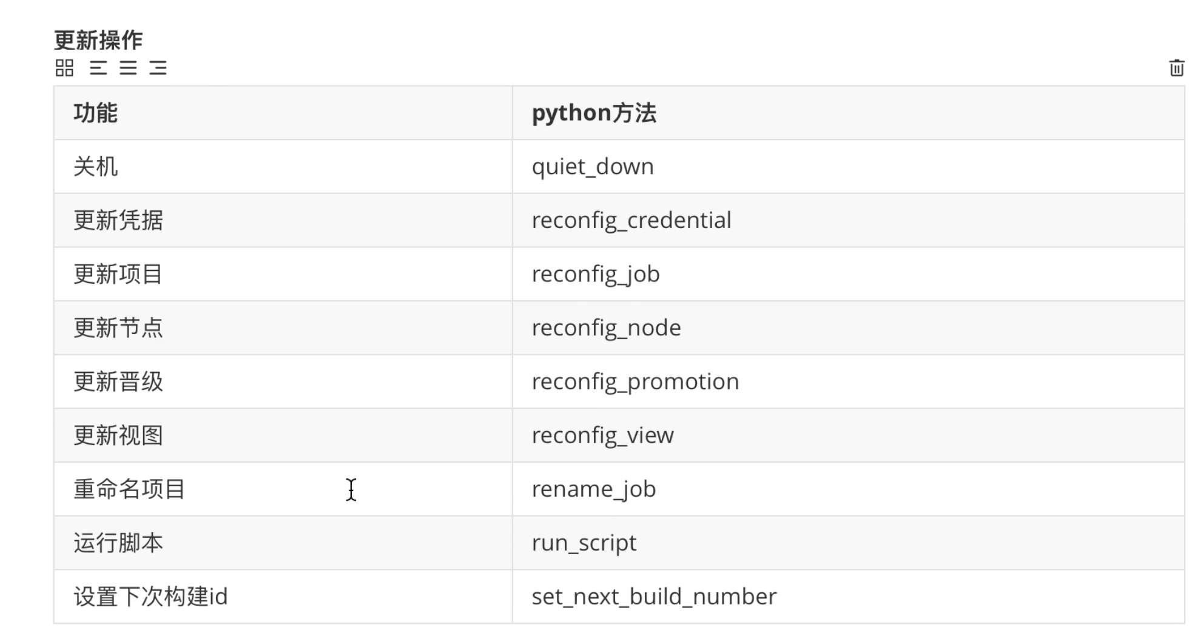
Task: Click the reconfig_credential cell
Action: (x=849, y=220)
